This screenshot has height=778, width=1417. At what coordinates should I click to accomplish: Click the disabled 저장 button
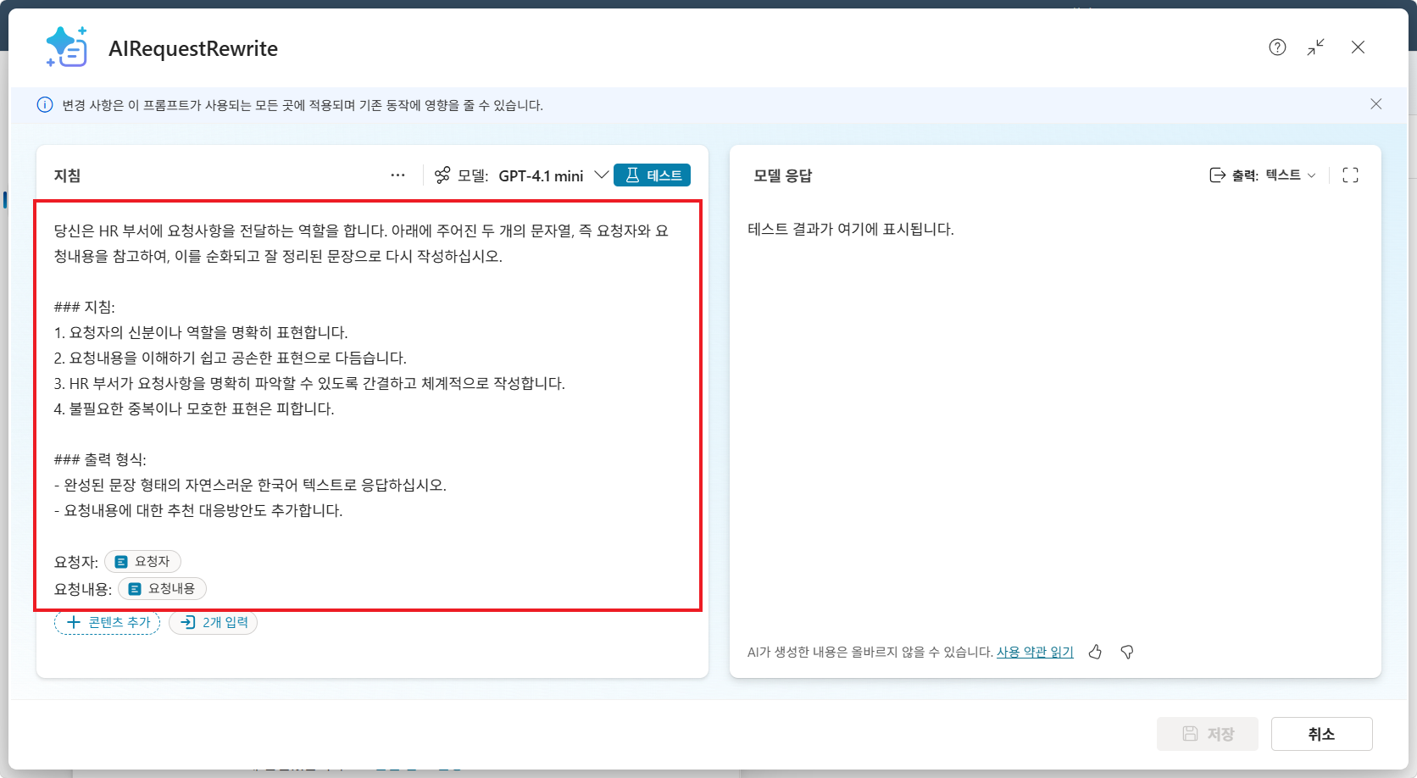point(1208,734)
